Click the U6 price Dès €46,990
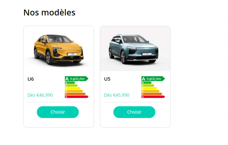The width and height of the screenshot is (228, 145). (x=40, y=95)
